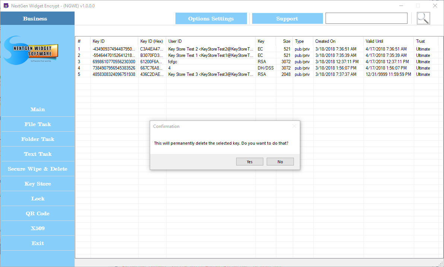
Task: Click created date 3/18/2018 12:37:11 PM
Action: coord(337,62)
